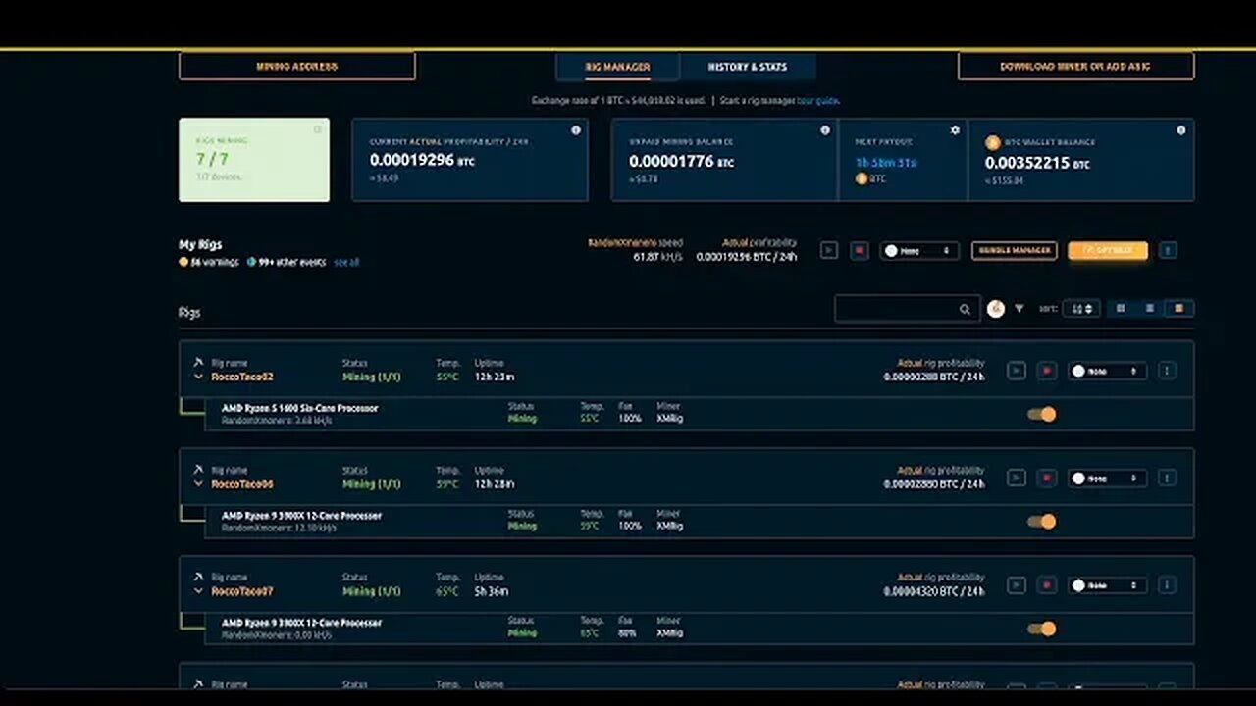Open the Bundle Manager
Image resolution: width=1256 pixels, height=706 pixels.
click(1015, 250)
